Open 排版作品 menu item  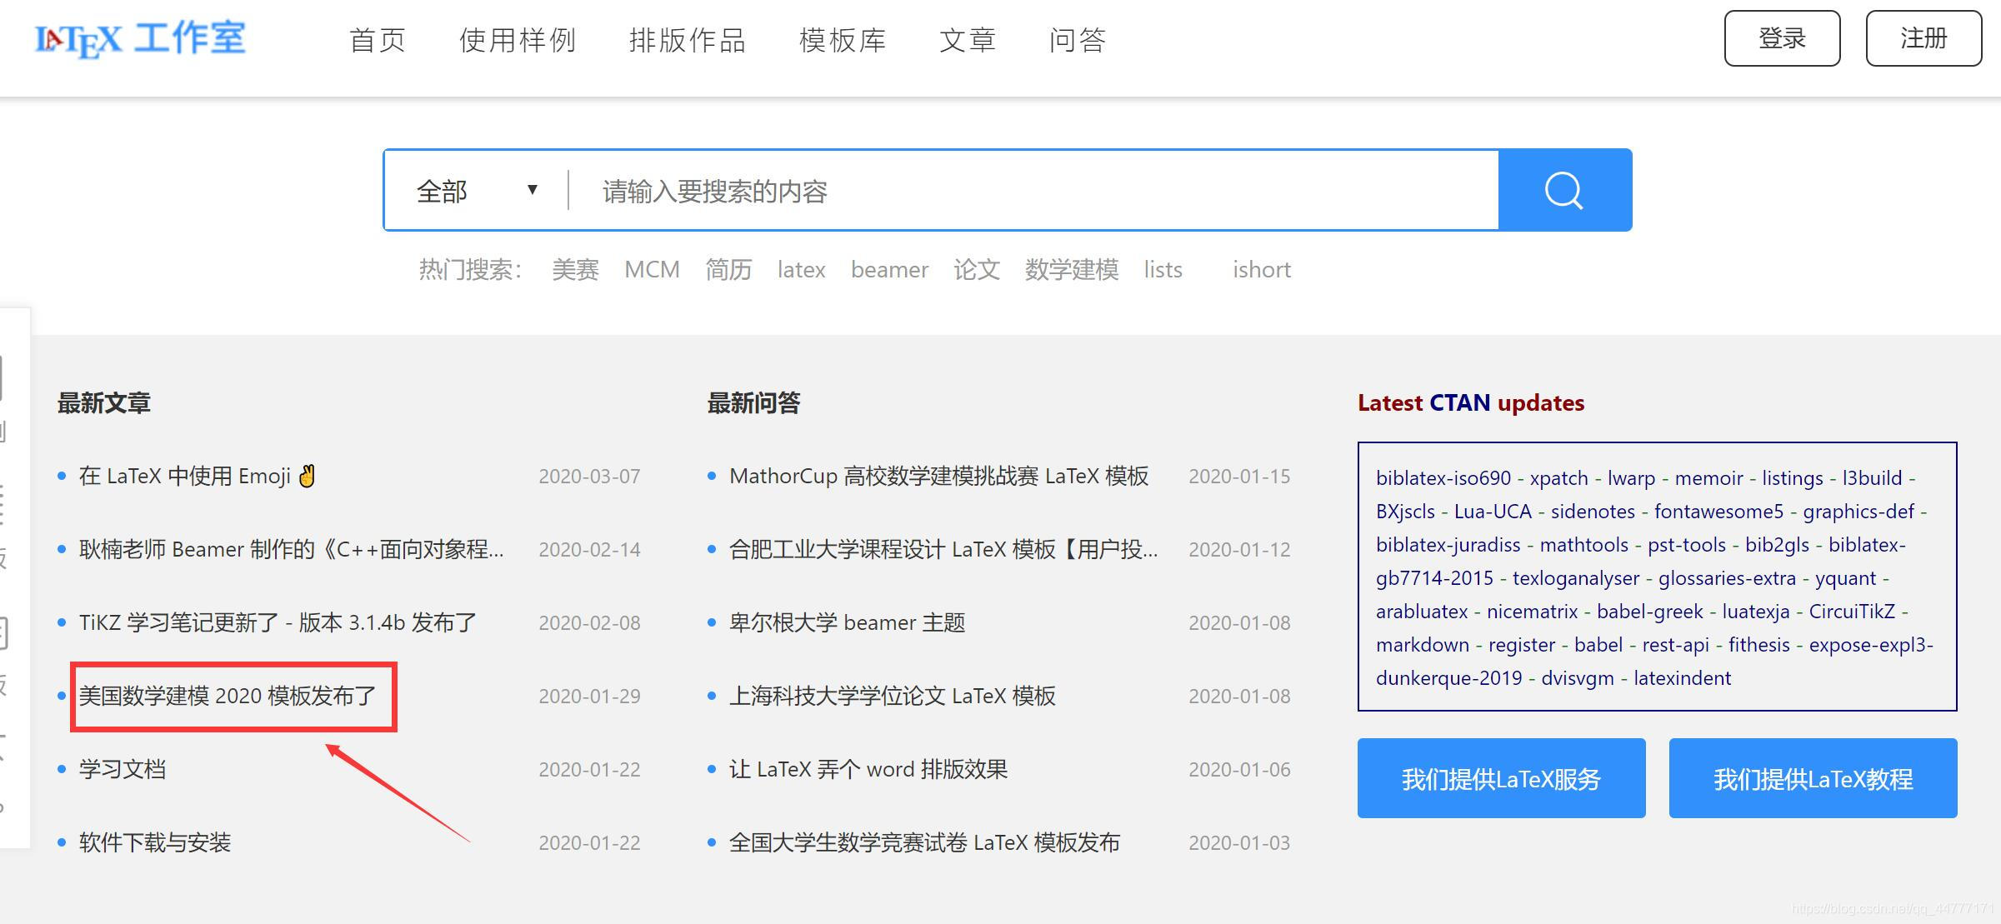[x=688, y=40]
